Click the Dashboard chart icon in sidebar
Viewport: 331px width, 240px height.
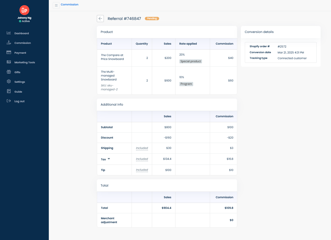(9, 33)
